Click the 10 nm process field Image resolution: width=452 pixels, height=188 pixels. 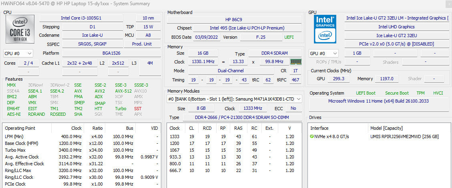coord(149,18)
